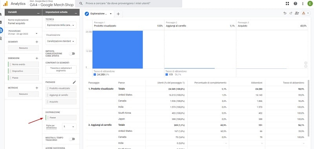This screenshot has height=149, width=314.
Task: Share exploration using the add-person icon
Action: [x=297, y=13]
